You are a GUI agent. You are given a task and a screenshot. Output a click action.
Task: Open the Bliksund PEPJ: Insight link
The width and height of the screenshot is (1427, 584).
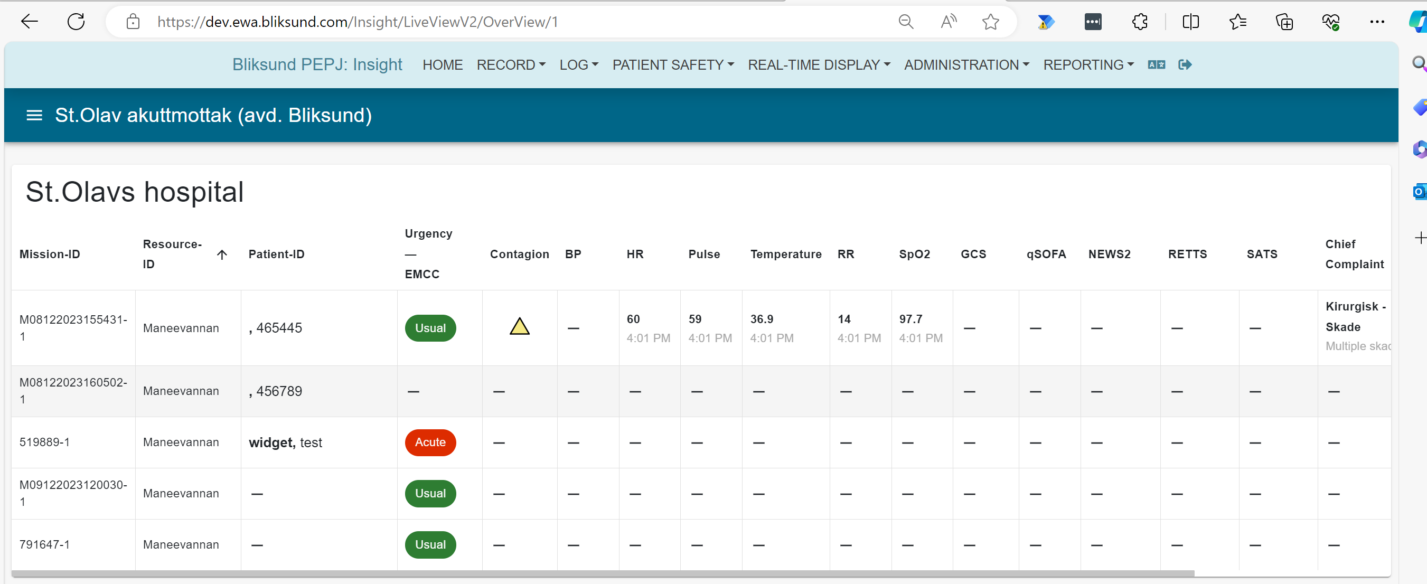[317, 64]
